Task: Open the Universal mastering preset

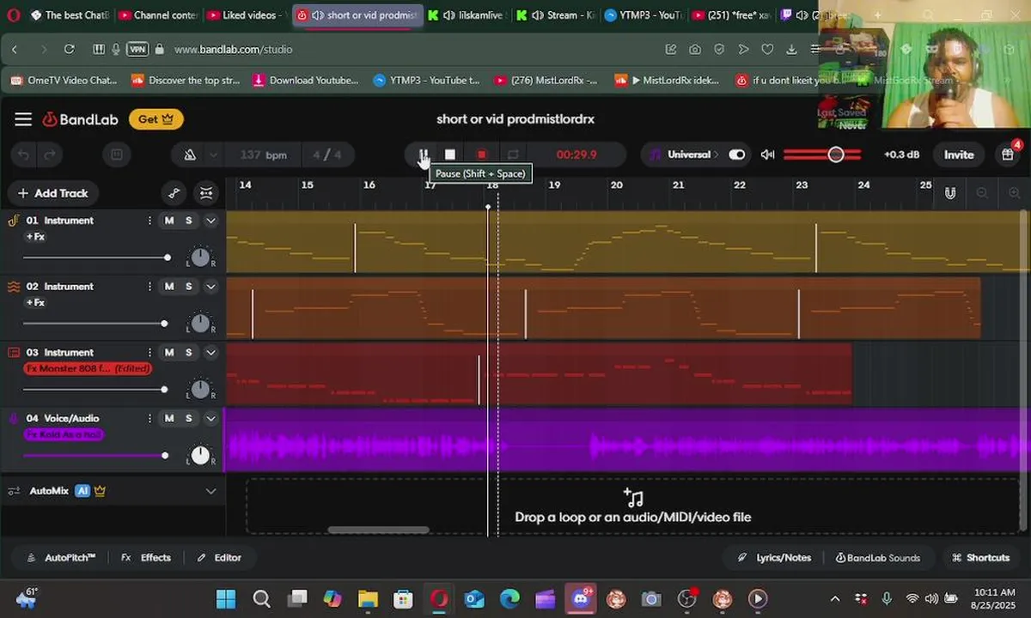Action: pos(685,154)
